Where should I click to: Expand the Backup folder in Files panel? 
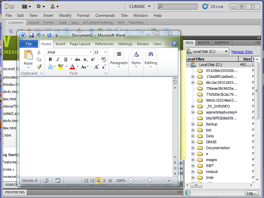(193, 124)
